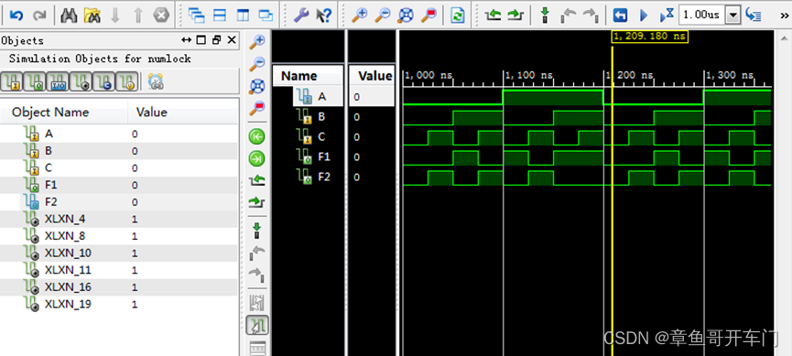Viewport: 792px width, 356px height.
Task: Restart the simulation with the blue back-arrow icon
Action: click(620, 16)
